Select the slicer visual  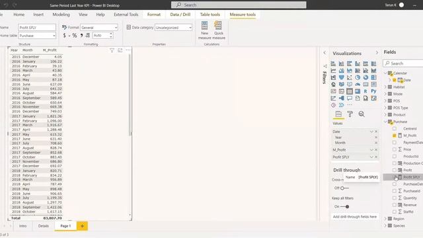342,91
